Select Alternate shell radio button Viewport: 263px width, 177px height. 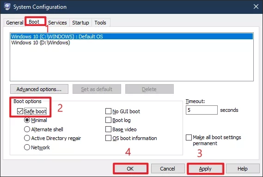pyautogui.click(x=27, y=129)
